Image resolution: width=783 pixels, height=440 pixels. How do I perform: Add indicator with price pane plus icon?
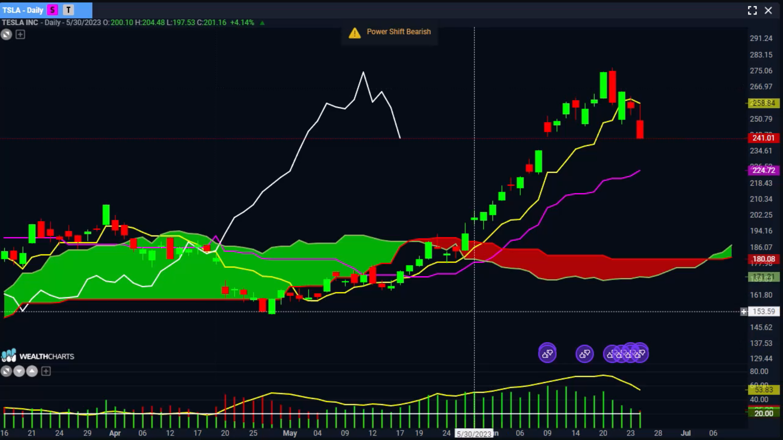(x=20, y=35)
